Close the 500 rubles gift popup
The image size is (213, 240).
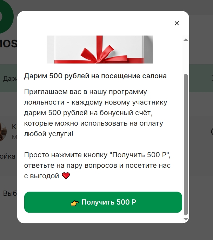[177, 23]
